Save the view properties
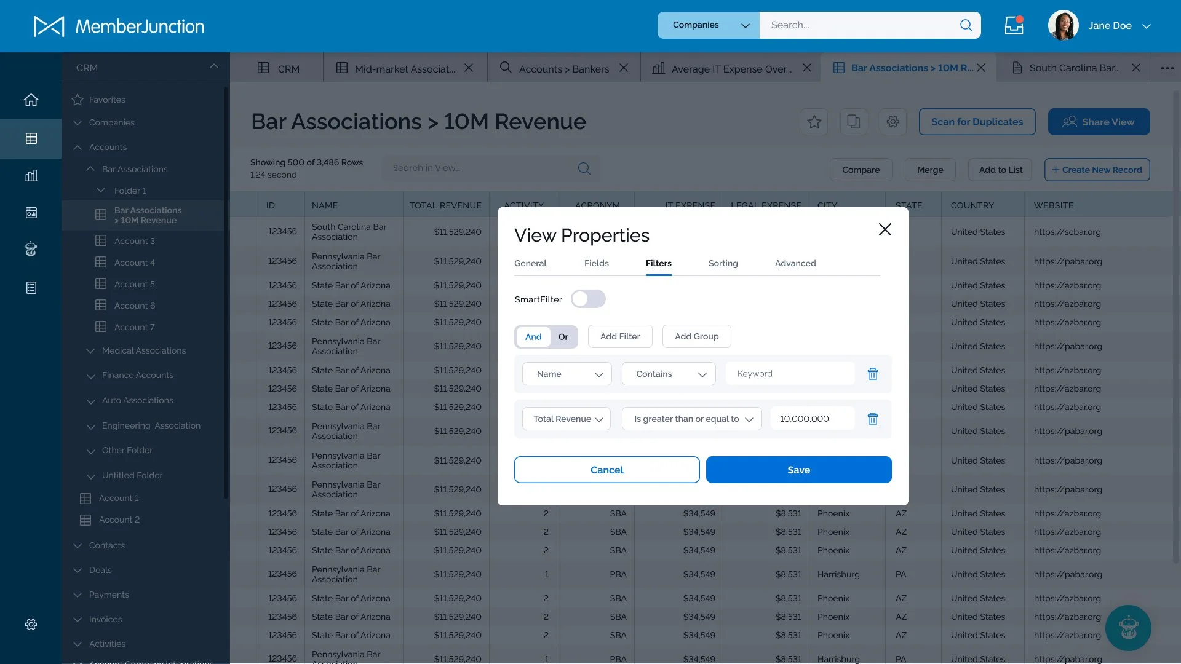1181x664 pixels. [x=798, y=470]
